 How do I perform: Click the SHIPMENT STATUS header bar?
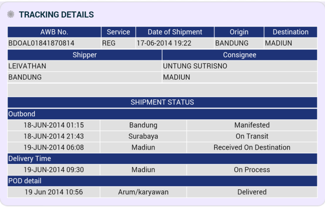pos(162,102)
